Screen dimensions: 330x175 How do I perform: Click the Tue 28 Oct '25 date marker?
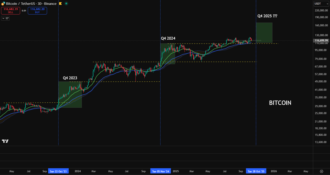256,171
